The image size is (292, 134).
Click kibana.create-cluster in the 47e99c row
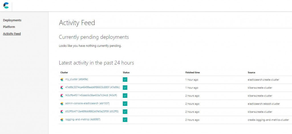coord(260,88)
